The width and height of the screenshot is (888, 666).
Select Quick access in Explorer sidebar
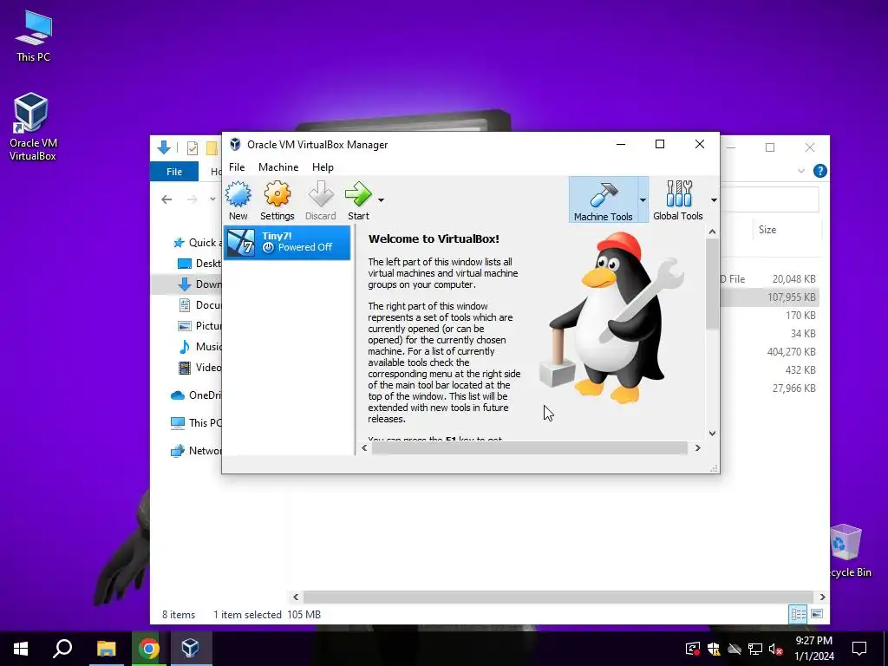tap(198, 243)
